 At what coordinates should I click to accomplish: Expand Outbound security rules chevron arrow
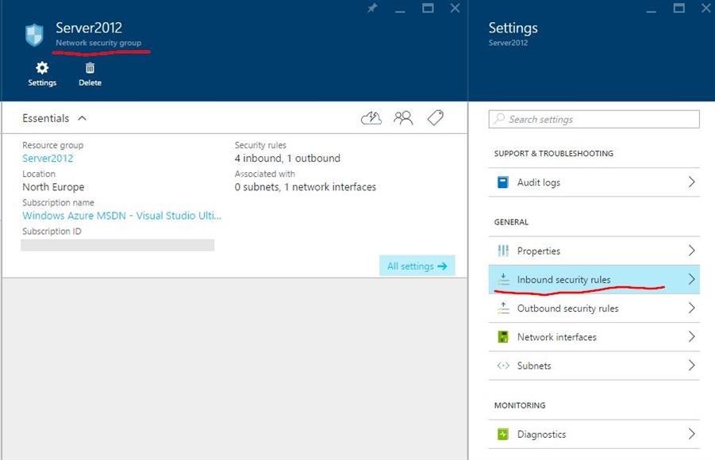coord(691,309)
